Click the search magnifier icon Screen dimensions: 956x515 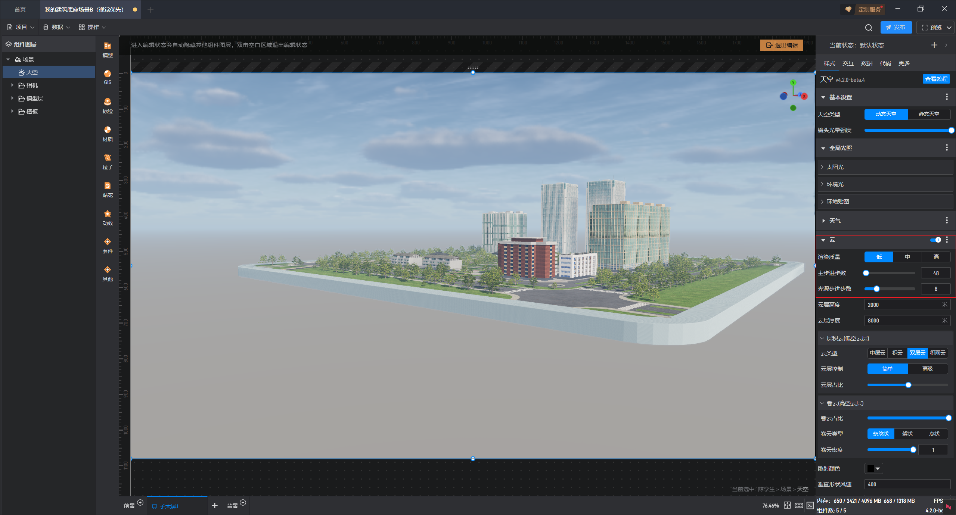point(869,28)
